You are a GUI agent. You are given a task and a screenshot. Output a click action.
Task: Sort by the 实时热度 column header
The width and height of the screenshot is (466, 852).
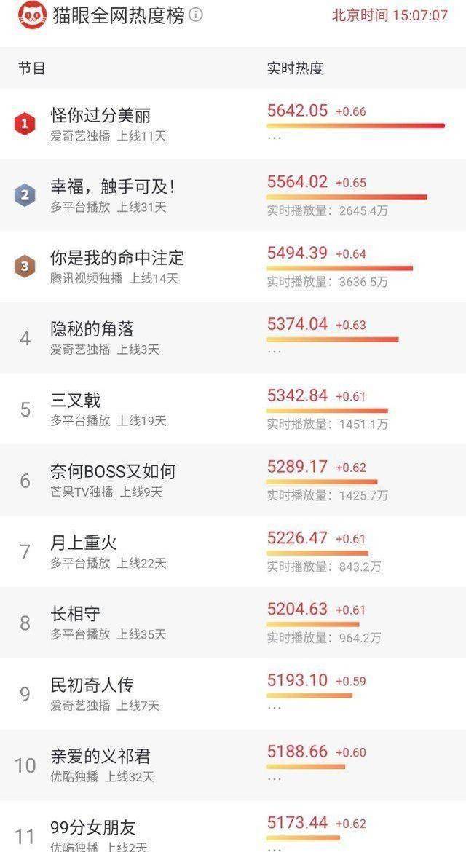pyautogui.click(x=295, y=68)
